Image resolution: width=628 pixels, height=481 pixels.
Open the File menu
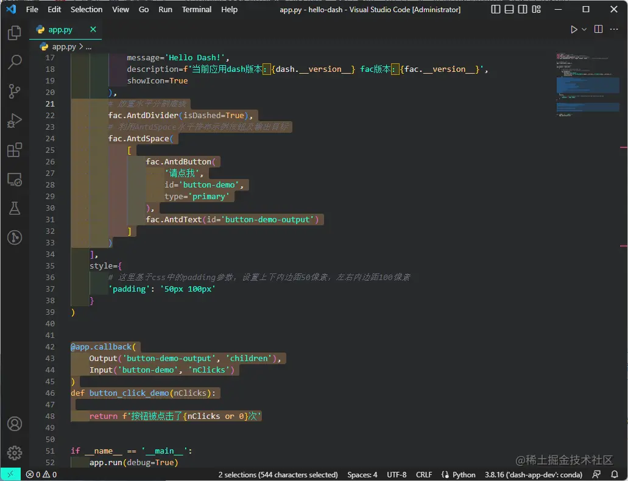(x=32, y=9)
